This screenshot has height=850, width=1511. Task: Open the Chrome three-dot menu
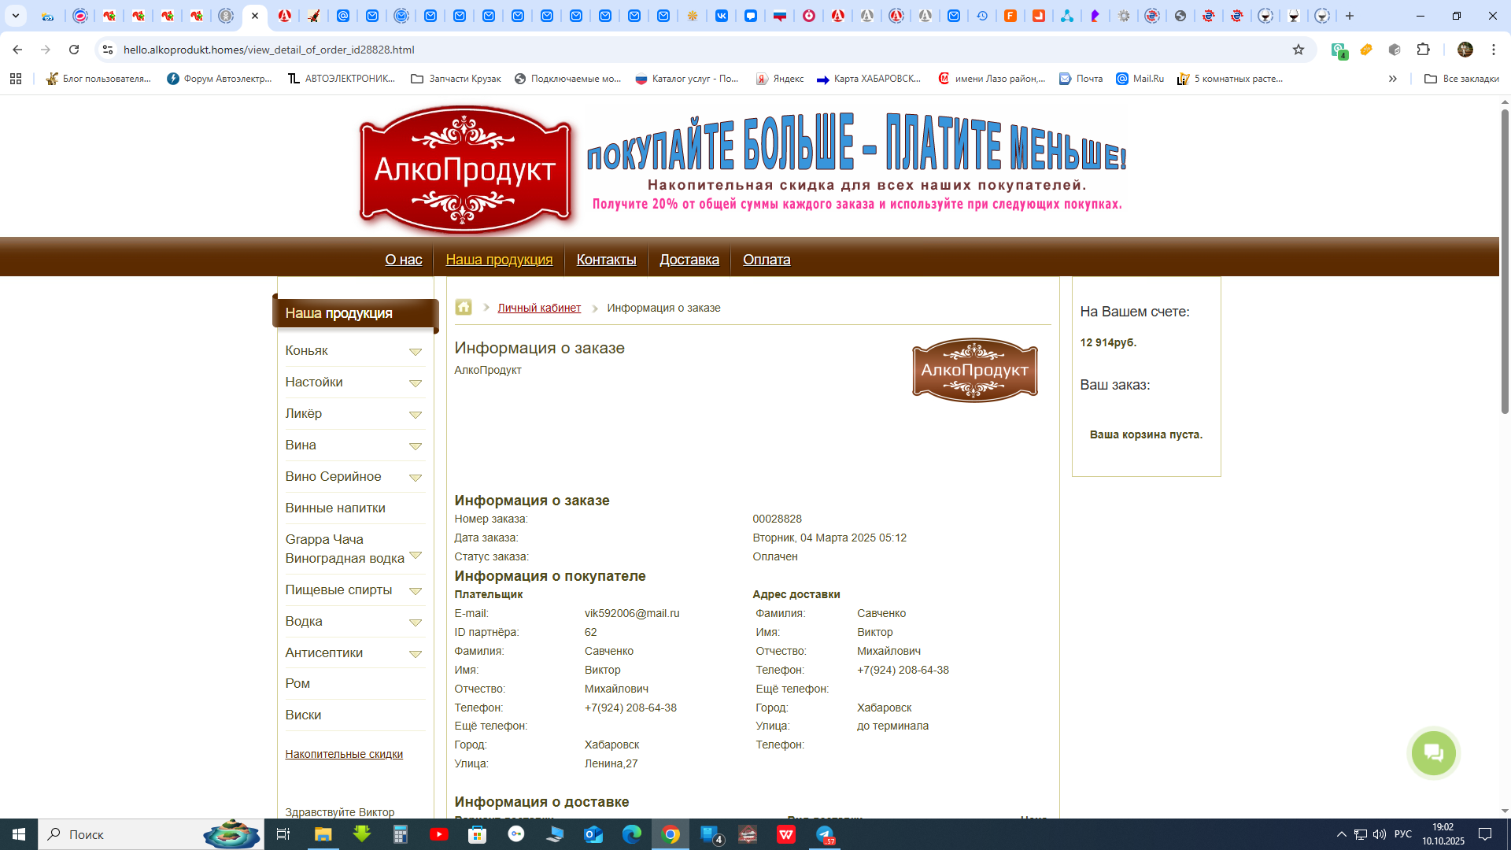1494,50
